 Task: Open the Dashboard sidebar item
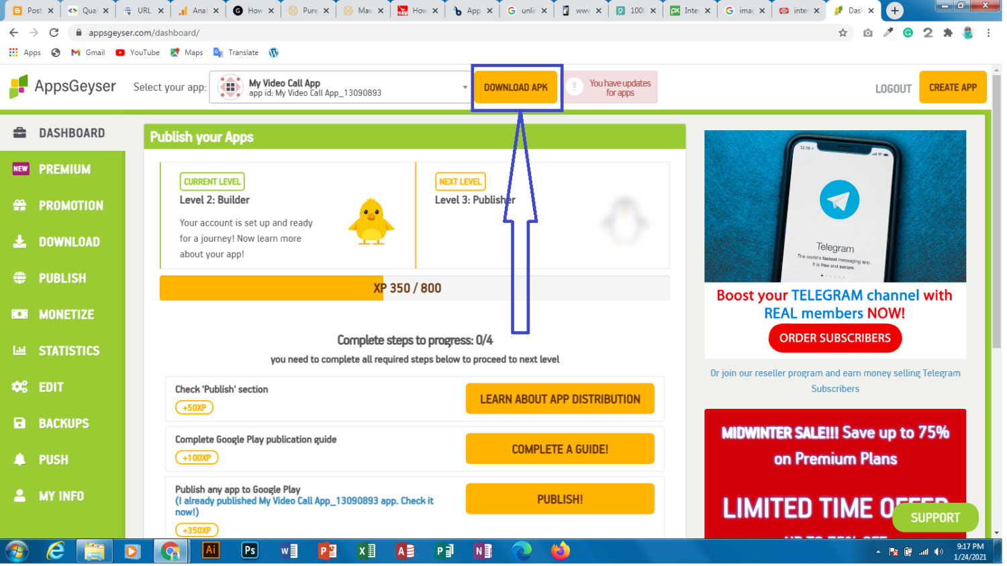[x=71, y=133]
